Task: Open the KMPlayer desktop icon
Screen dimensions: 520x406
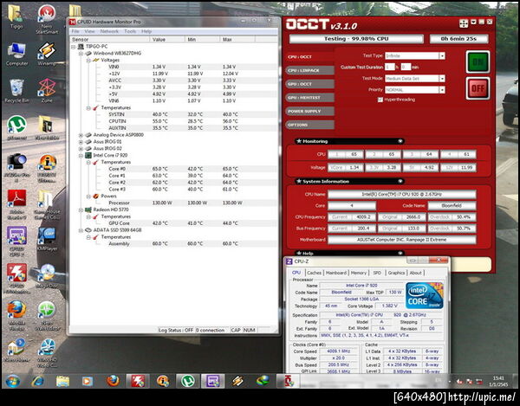Action: [x=47, y=238]
